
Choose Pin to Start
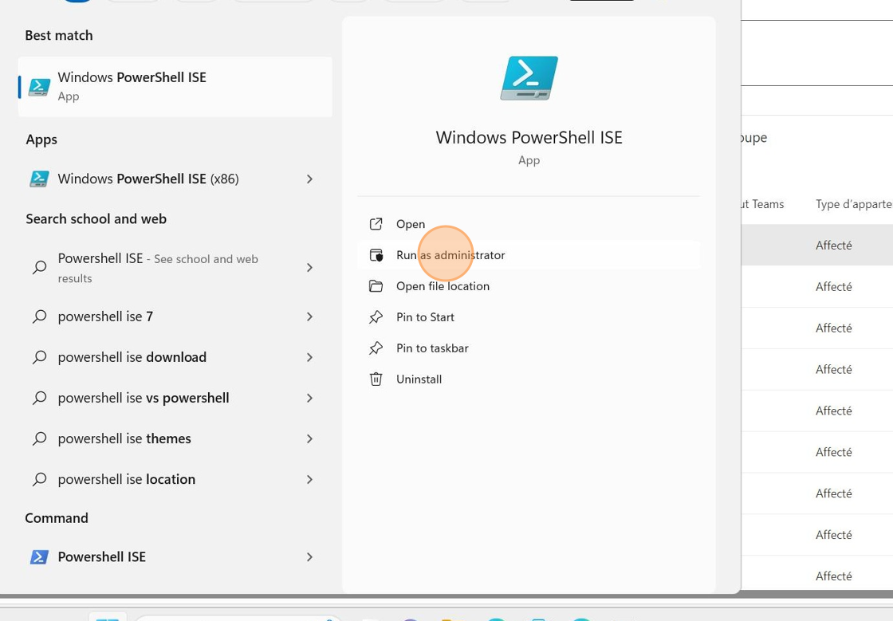(x=529, y=317)
